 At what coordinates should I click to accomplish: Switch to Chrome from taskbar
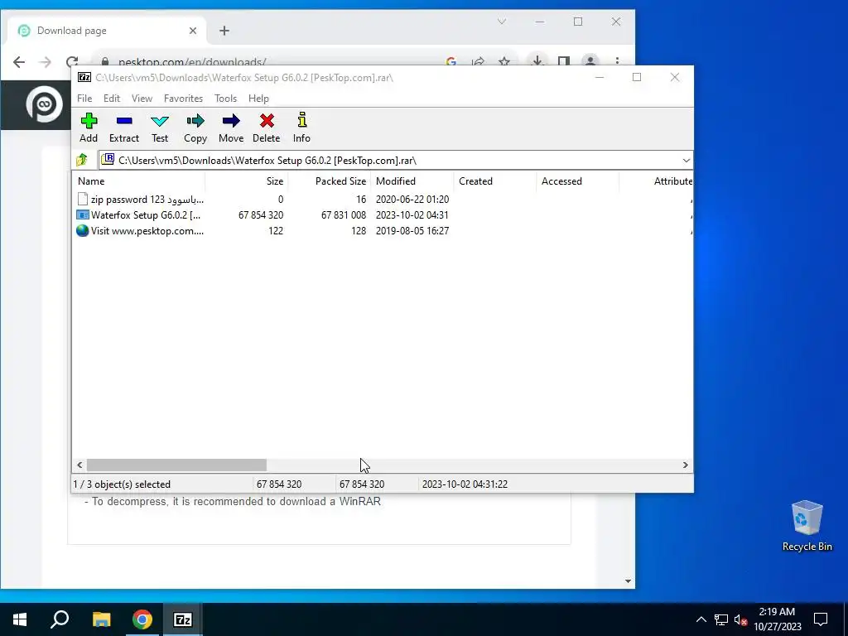pos(142,619)
